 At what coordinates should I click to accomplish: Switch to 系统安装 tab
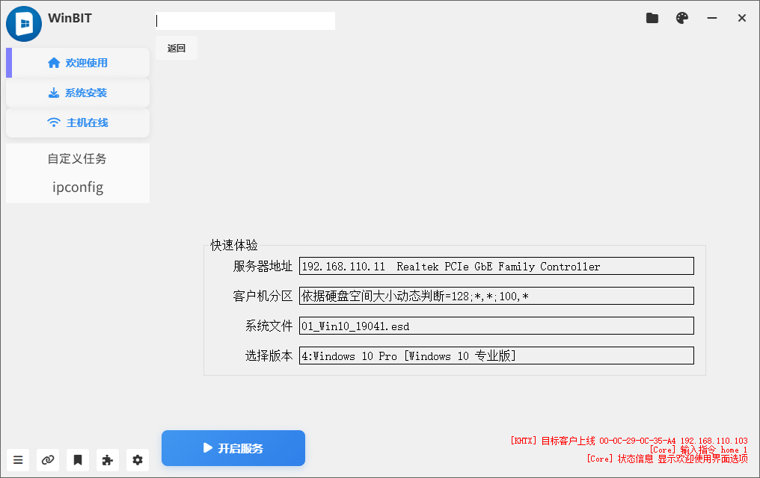click(78, 93)
